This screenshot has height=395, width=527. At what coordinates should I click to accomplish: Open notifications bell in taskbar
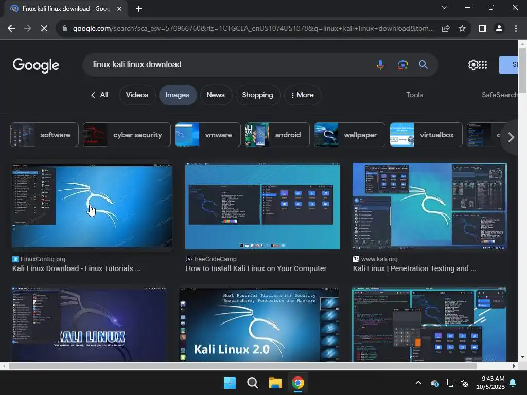point(513,383)
